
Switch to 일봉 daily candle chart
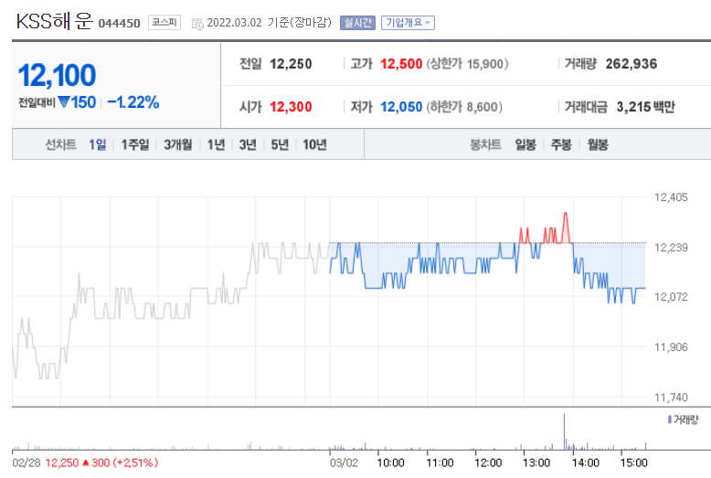pyautogui.click(x=525, y=144)
